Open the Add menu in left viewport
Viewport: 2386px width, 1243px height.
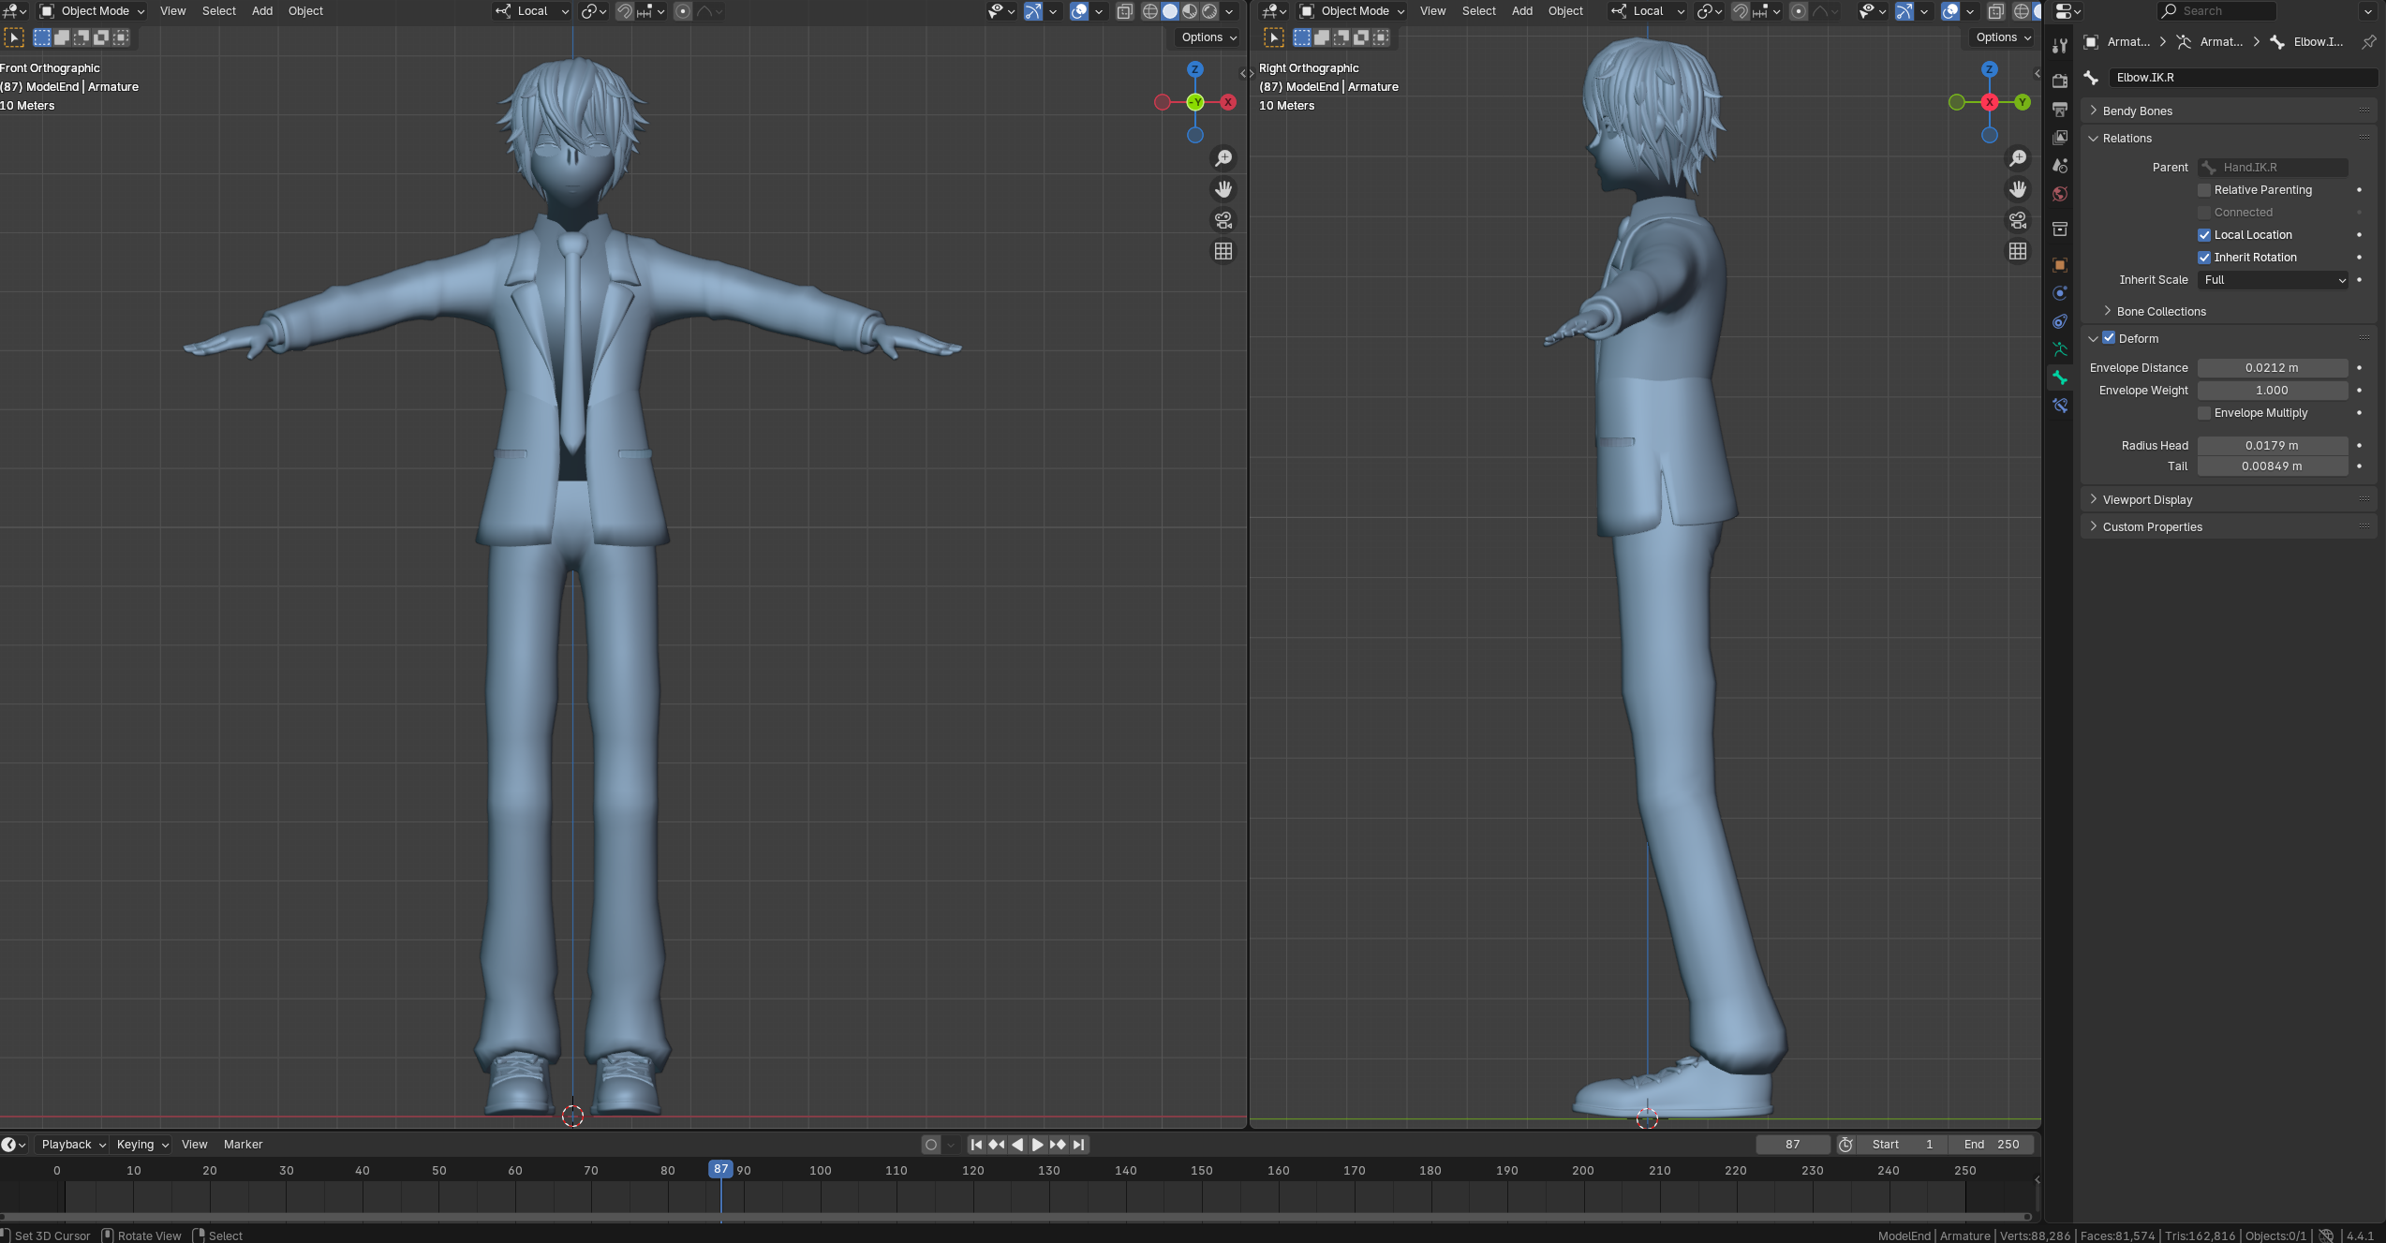click(x=262, y=11)
